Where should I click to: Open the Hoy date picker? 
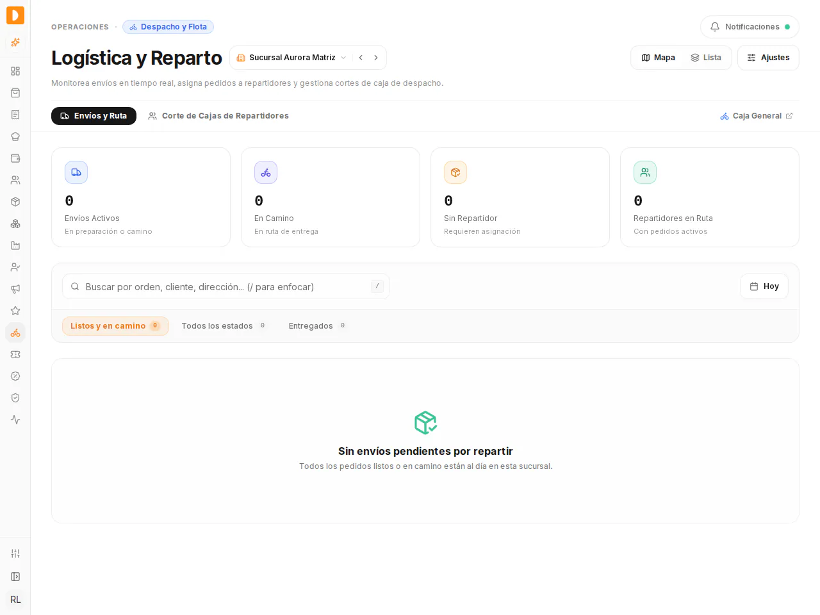pos(764,286)
